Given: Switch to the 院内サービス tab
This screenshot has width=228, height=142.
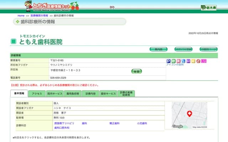Looking at the screenshot, I should click(x=55, y=94).
